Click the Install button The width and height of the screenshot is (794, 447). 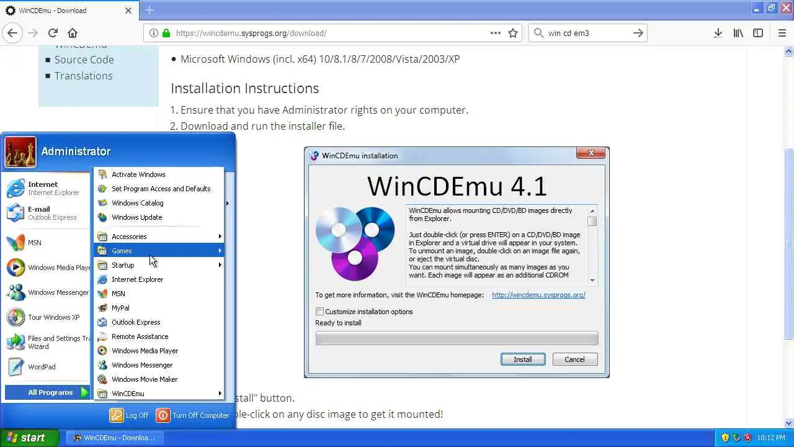[x=523, y=359]
